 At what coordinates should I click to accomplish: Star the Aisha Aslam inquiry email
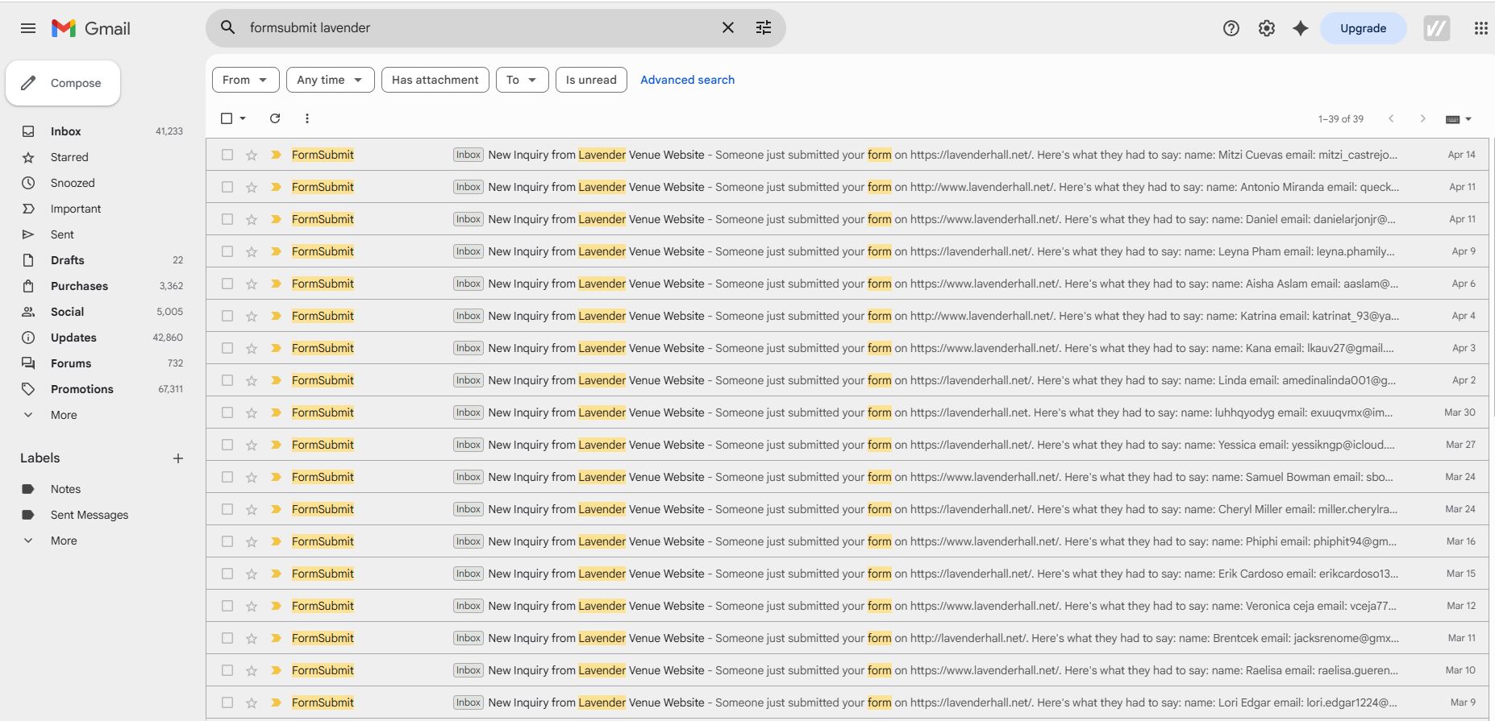point(252,284)
